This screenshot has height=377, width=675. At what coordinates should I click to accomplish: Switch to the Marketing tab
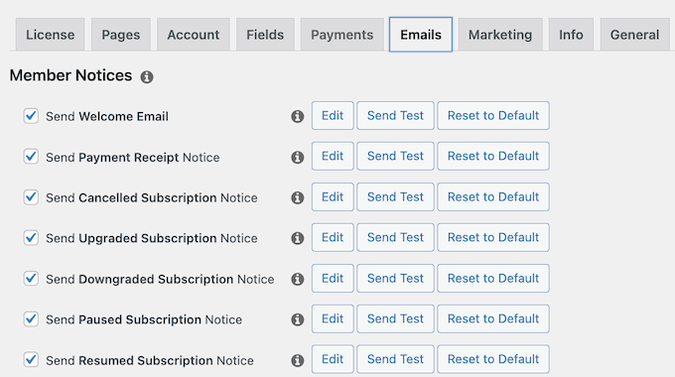click(x=500, y=35)
